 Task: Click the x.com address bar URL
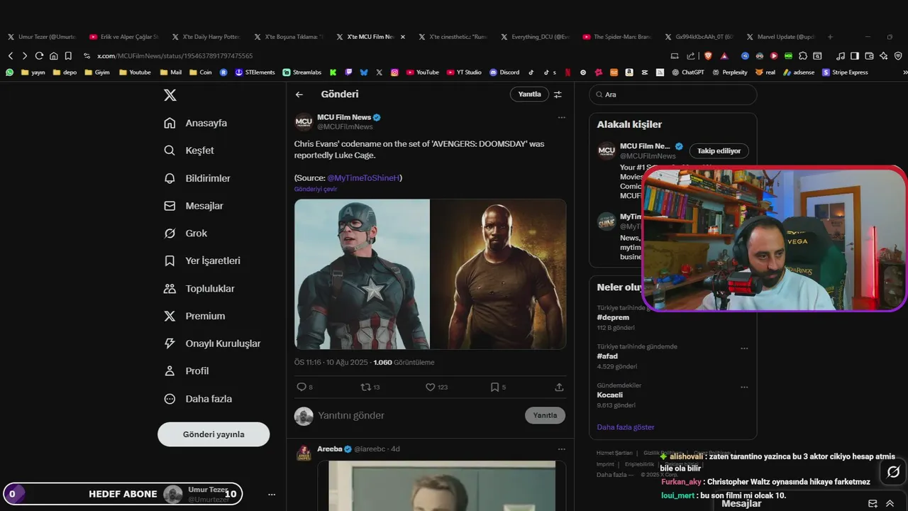[x=175, y=55]
